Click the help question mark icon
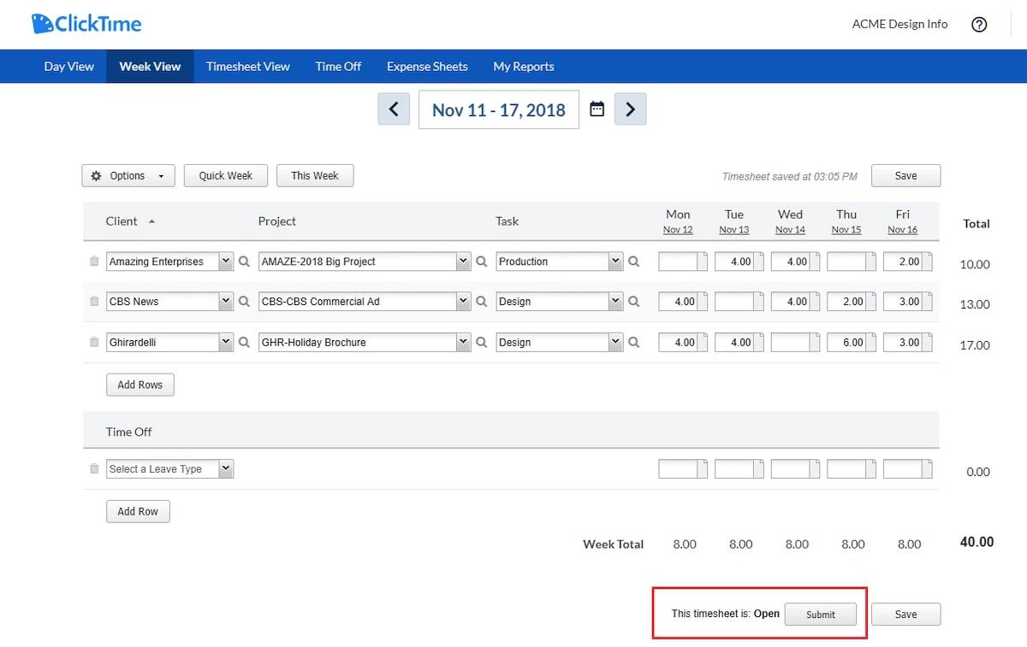Screen dimensions: 1027x647 coord(979,25)
